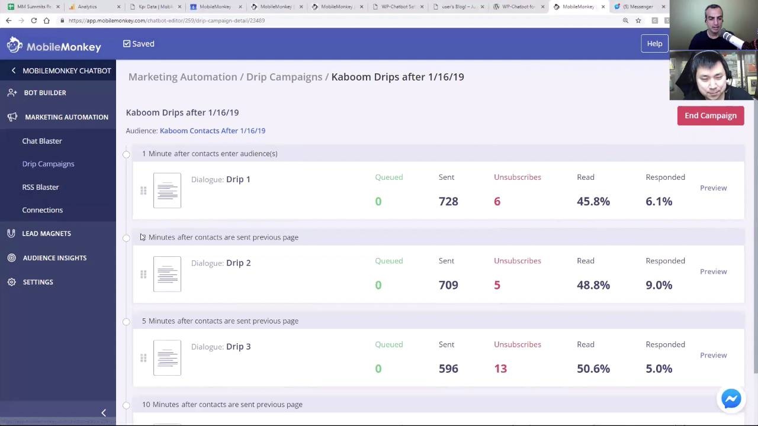Click the browser zoom magnifier icon
758x426 pixels.
(625, 20)
